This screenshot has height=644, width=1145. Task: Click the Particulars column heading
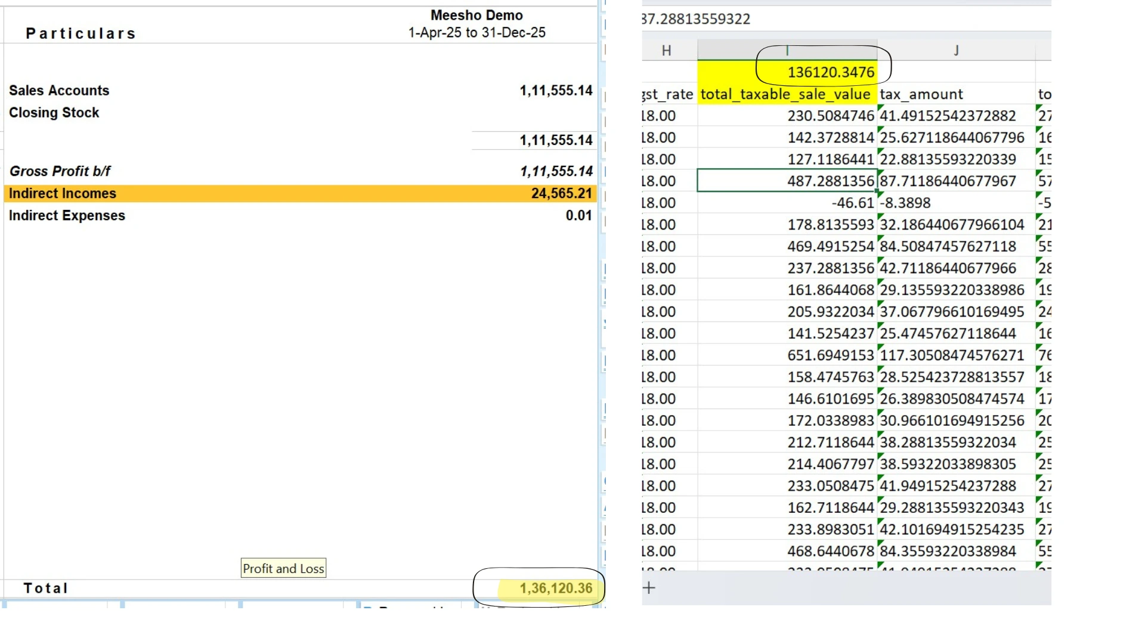pos(81,33)
